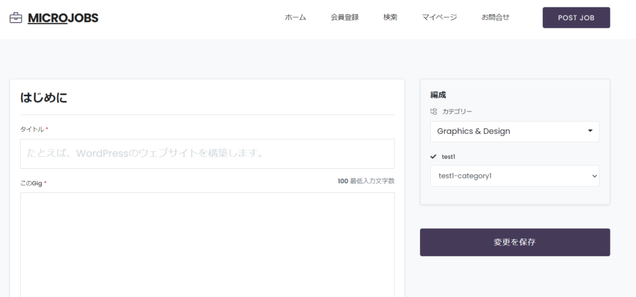Image resolution: width=636 pixels, height=297 pixels.
Task: Open the Graphics & Design category dropdown
Action: pos(515,131)
